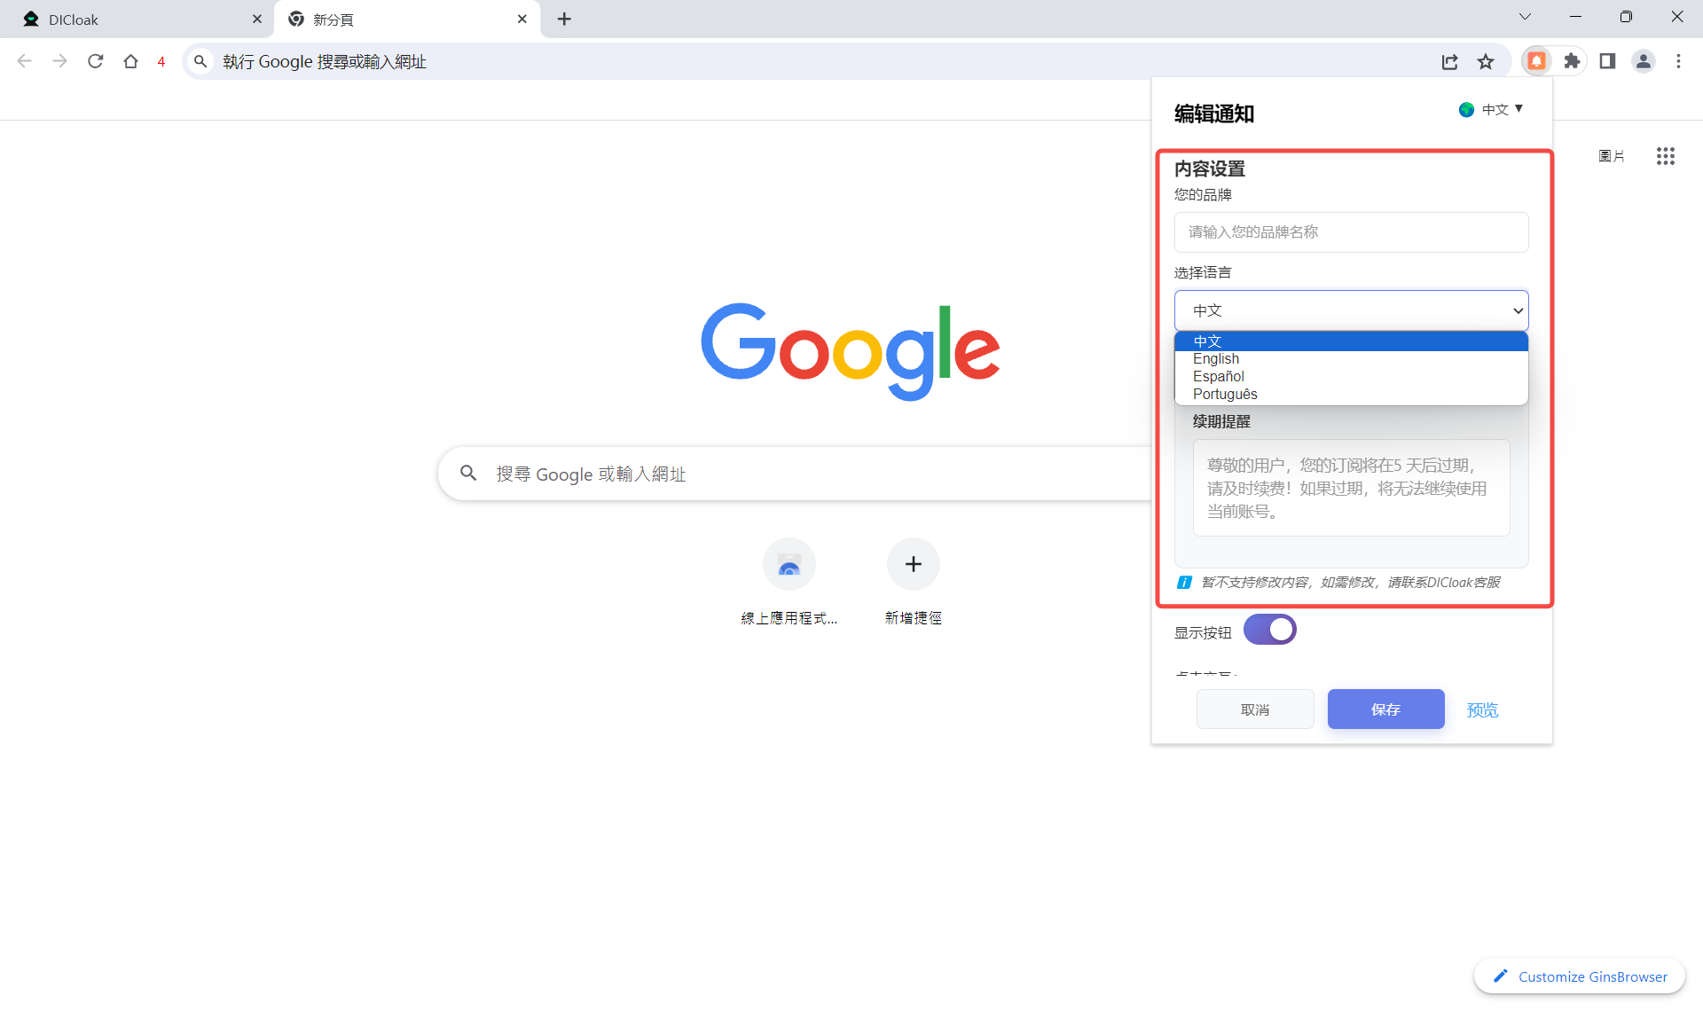Open the profile avatar icon

(1643, 61)
